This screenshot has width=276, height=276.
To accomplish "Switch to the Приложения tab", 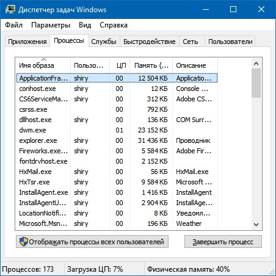I will (27, 42).
